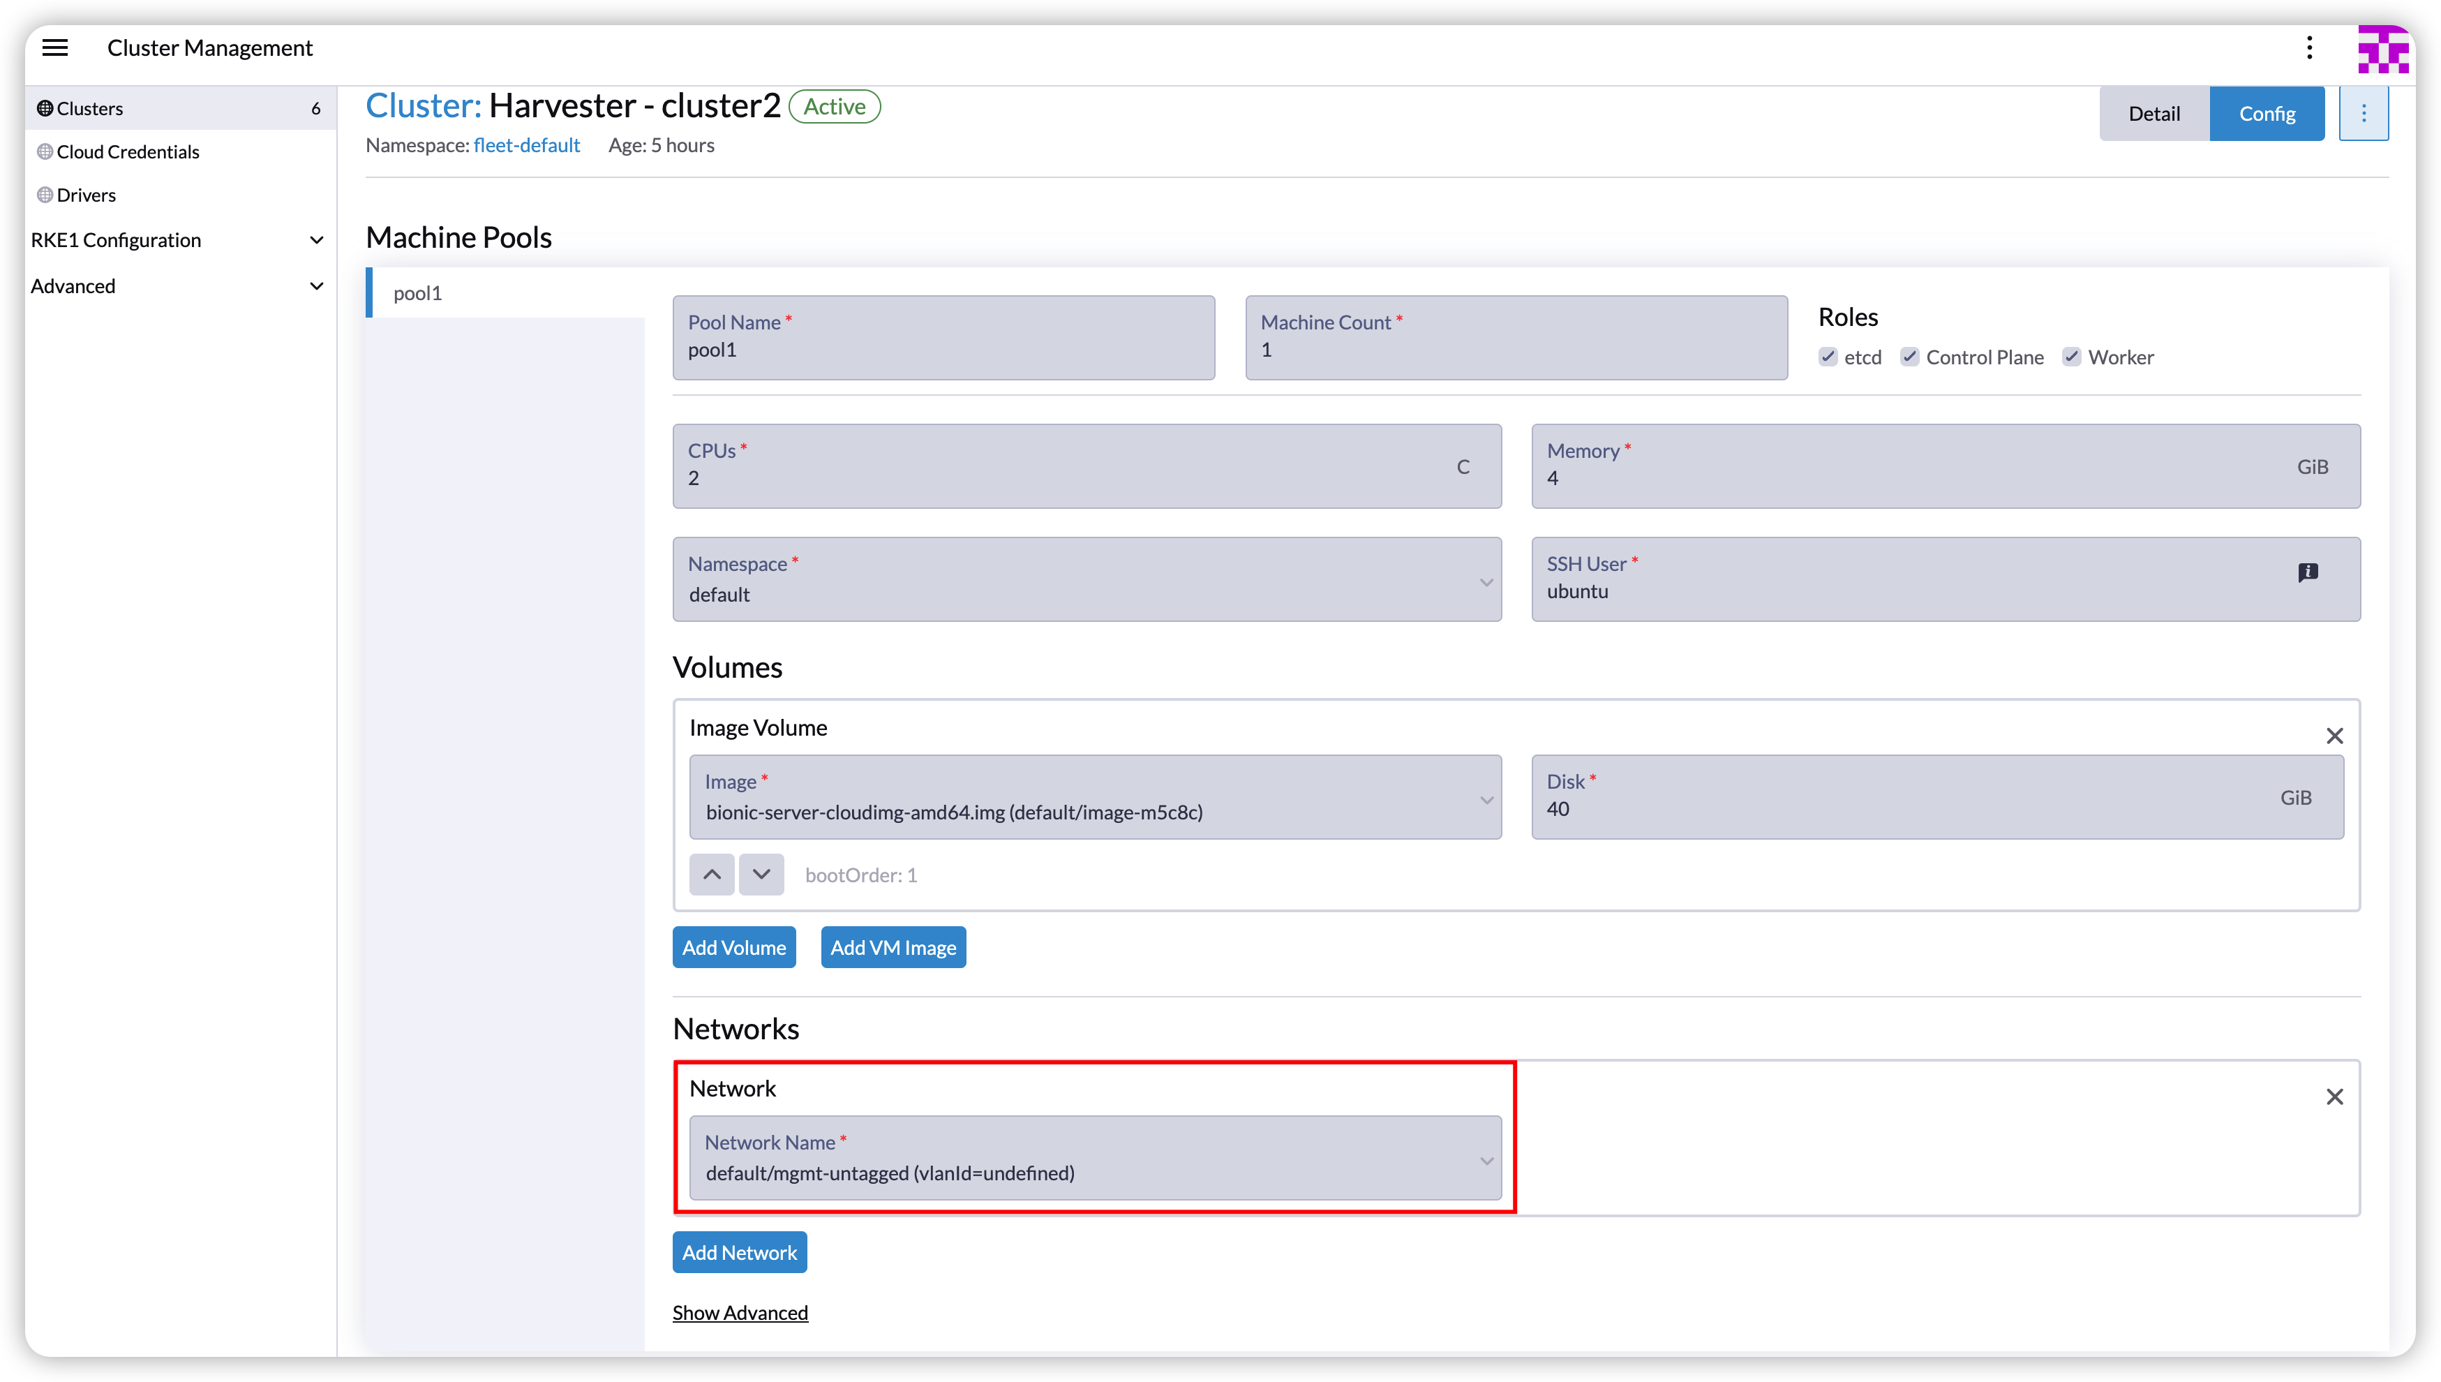This screenshot has width=2441, height=1382.
Task: Open the hamburger navigation menu
Action: 55,47
